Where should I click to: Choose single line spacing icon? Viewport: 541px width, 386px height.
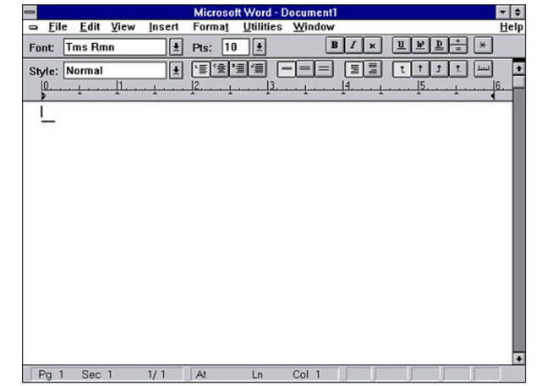click(x=287, y=69)
